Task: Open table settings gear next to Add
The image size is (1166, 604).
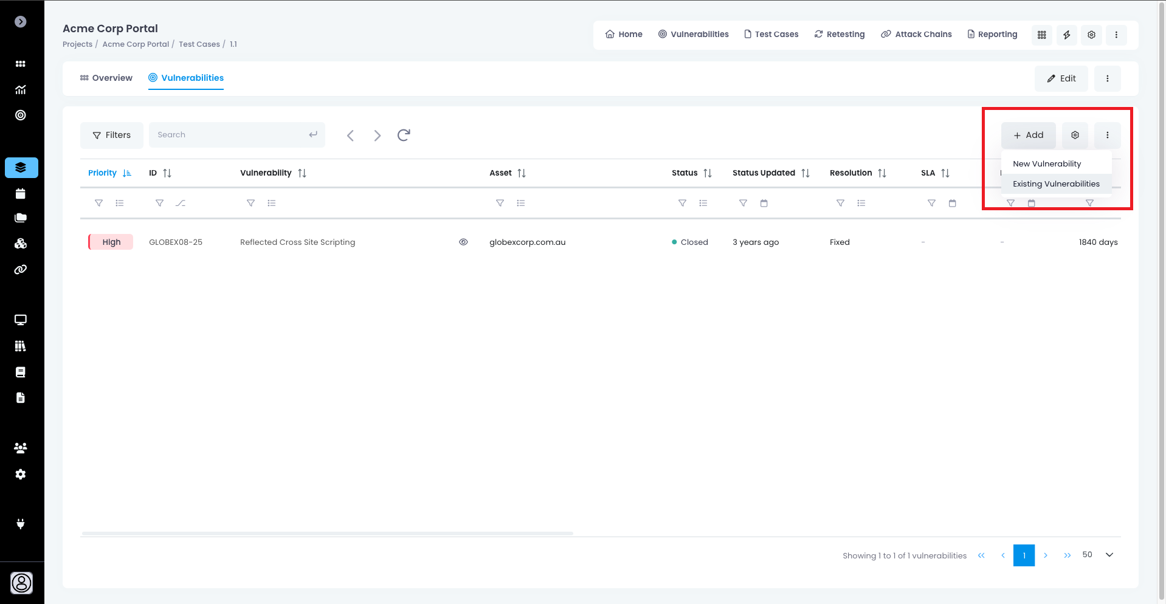Action: (1075, 135)
